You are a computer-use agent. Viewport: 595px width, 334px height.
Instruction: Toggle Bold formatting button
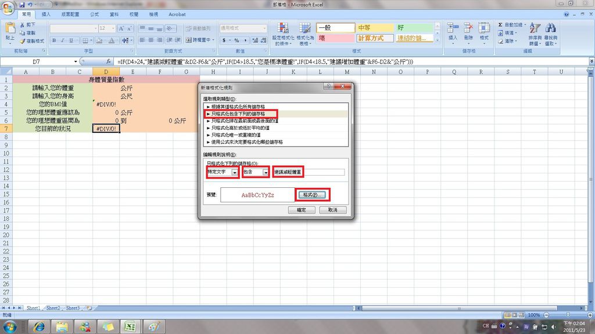pos(54,41)
